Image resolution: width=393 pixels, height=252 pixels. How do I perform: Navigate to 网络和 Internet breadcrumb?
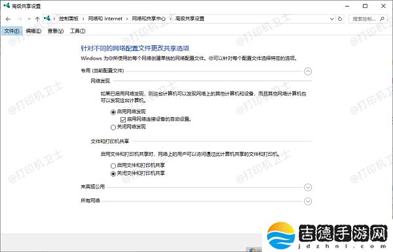pyautogui.click(x=105, y=19)
